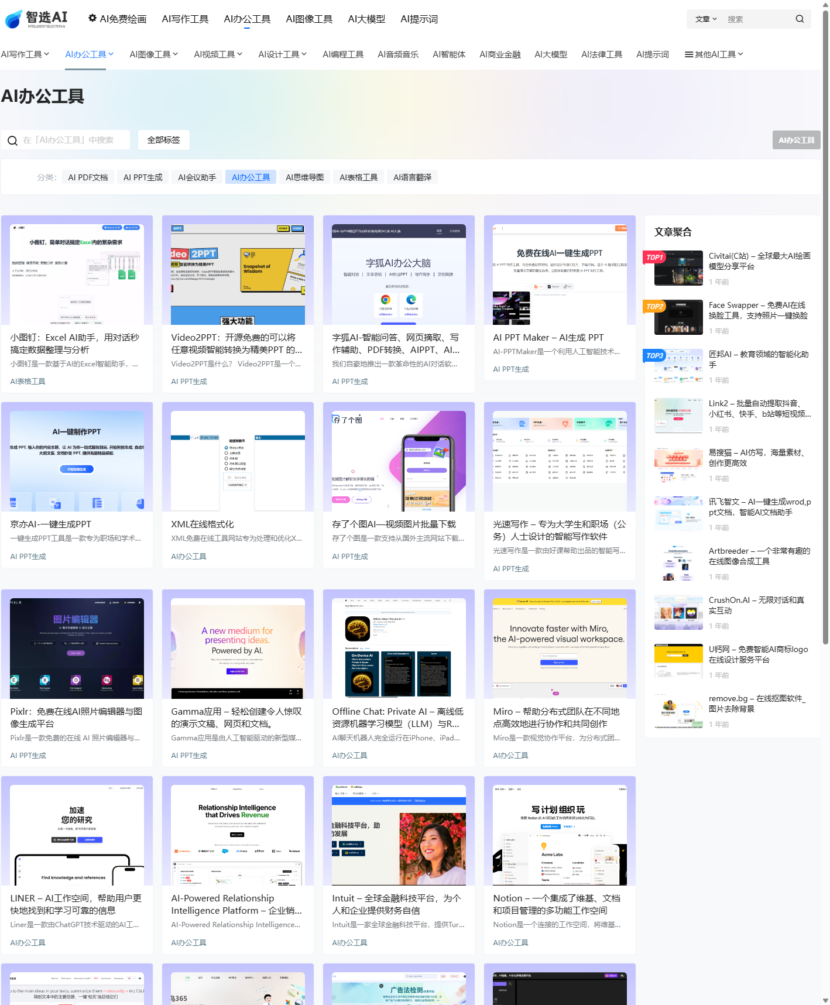Open the Notion card thumbnail
This screenshot has height=1005, width=830.
click(x=560, y=835)
